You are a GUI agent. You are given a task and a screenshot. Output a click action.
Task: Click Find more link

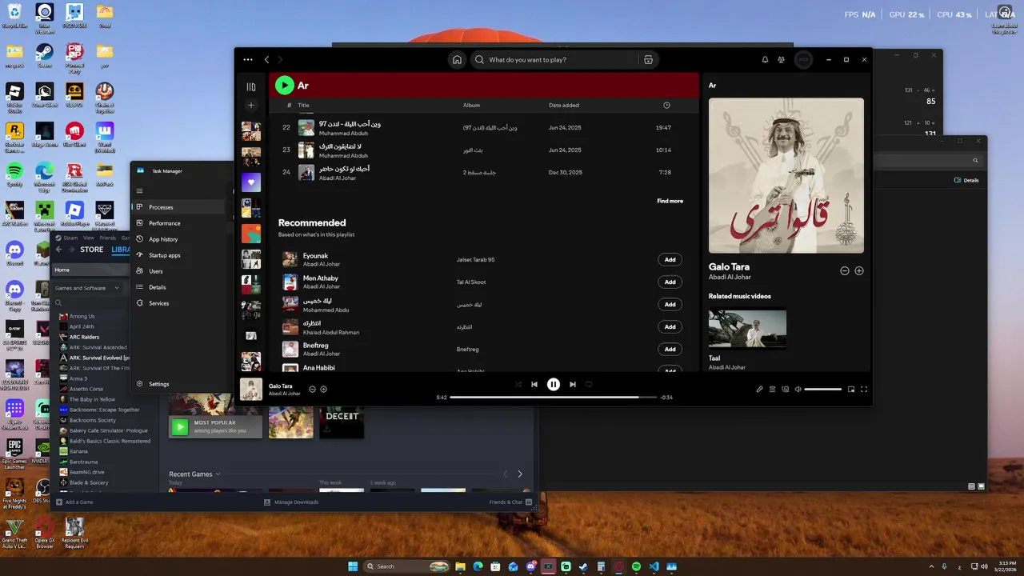[670, 201]
